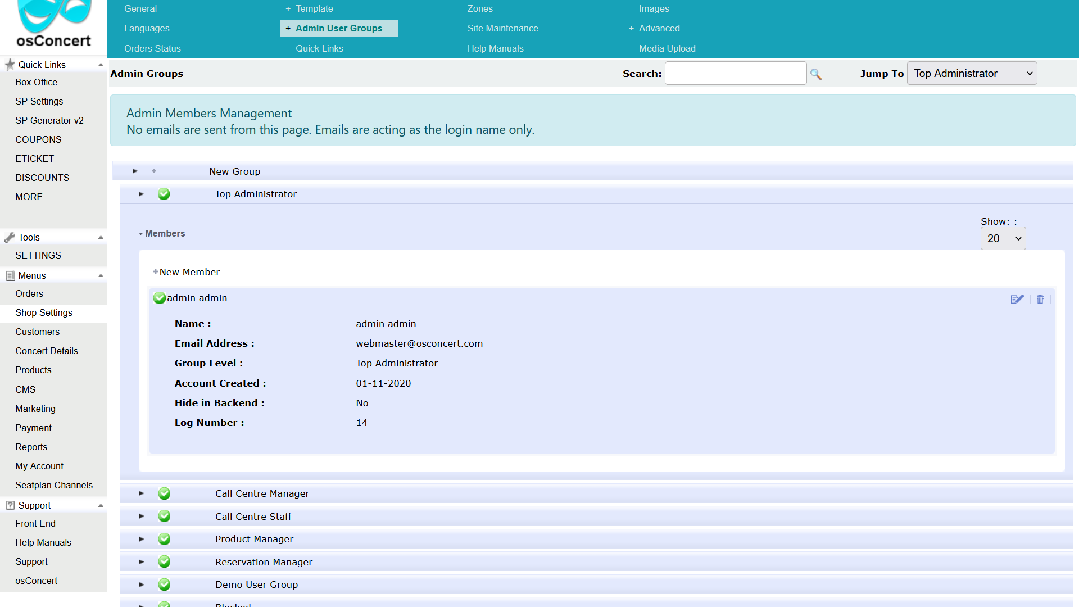
Task: Open the Template menu item
Action: [x=314, y=8]
